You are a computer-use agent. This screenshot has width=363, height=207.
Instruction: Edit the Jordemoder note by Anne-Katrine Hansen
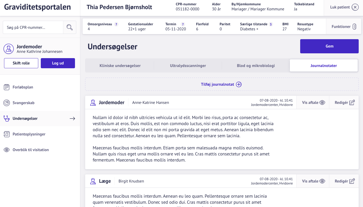click(345, 103)
